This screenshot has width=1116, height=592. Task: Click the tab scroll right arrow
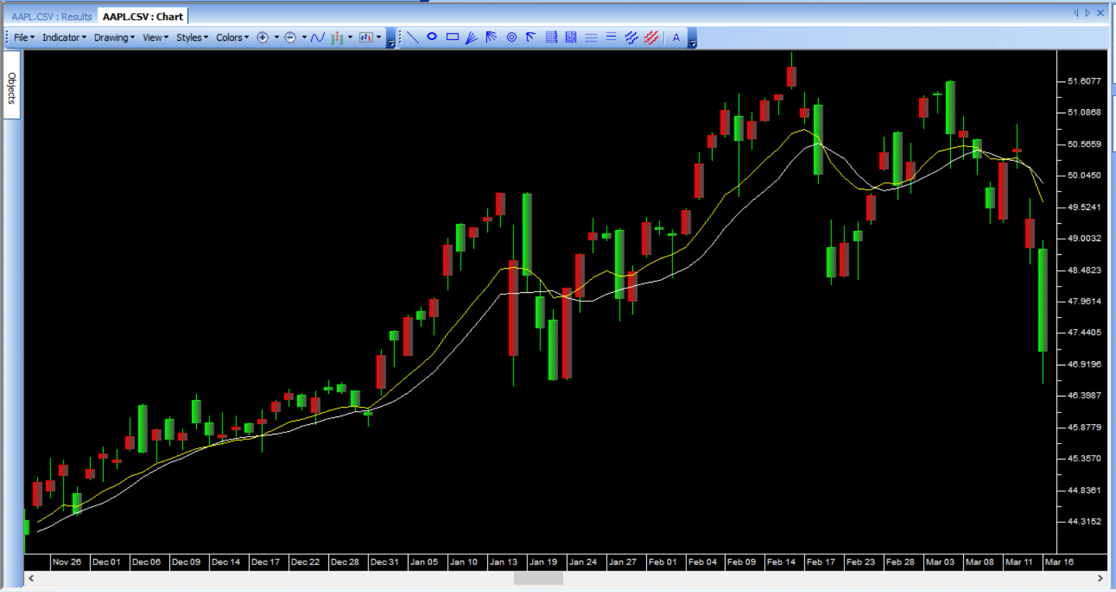(x=1087, y=12)
